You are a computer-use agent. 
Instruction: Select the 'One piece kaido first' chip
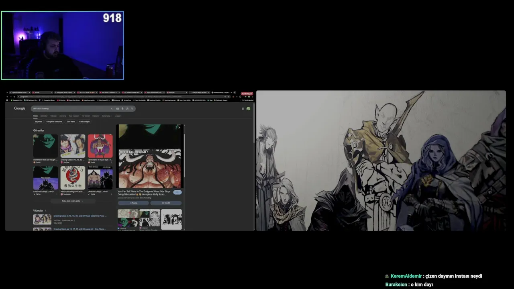click(54, 122)
